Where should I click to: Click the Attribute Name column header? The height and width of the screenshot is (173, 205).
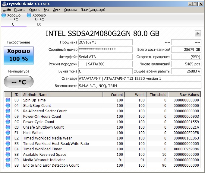(x=62, y=95)
